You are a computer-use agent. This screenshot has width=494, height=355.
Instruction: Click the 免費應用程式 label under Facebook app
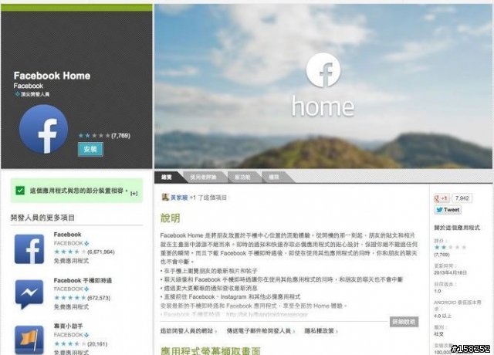71,261
